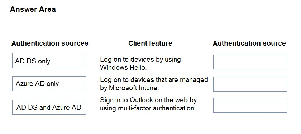This screenshot has width=301, height=134.
Task: Click the text line 'Log on to devices by using'
Action: click(140, 60)
